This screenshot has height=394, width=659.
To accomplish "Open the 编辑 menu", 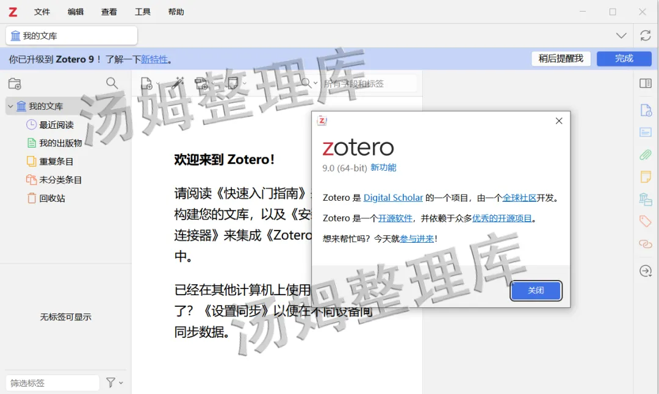I will point(76,12).
